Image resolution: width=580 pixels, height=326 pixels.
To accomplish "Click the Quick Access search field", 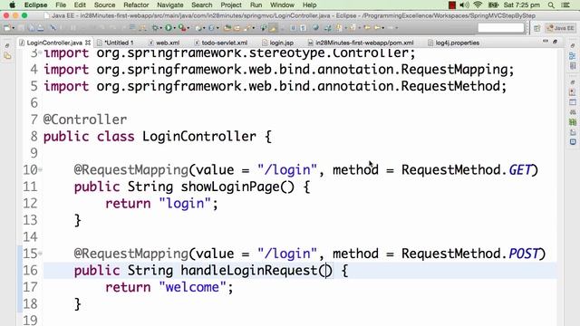I will tap(501, 28).
